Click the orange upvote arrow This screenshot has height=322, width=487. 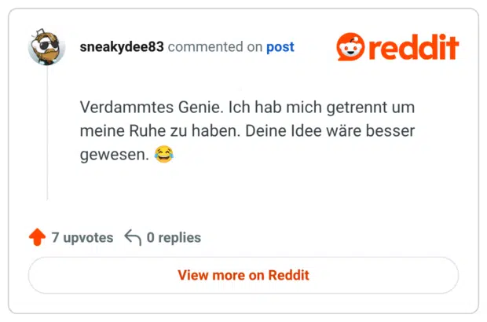coord(36,237)
